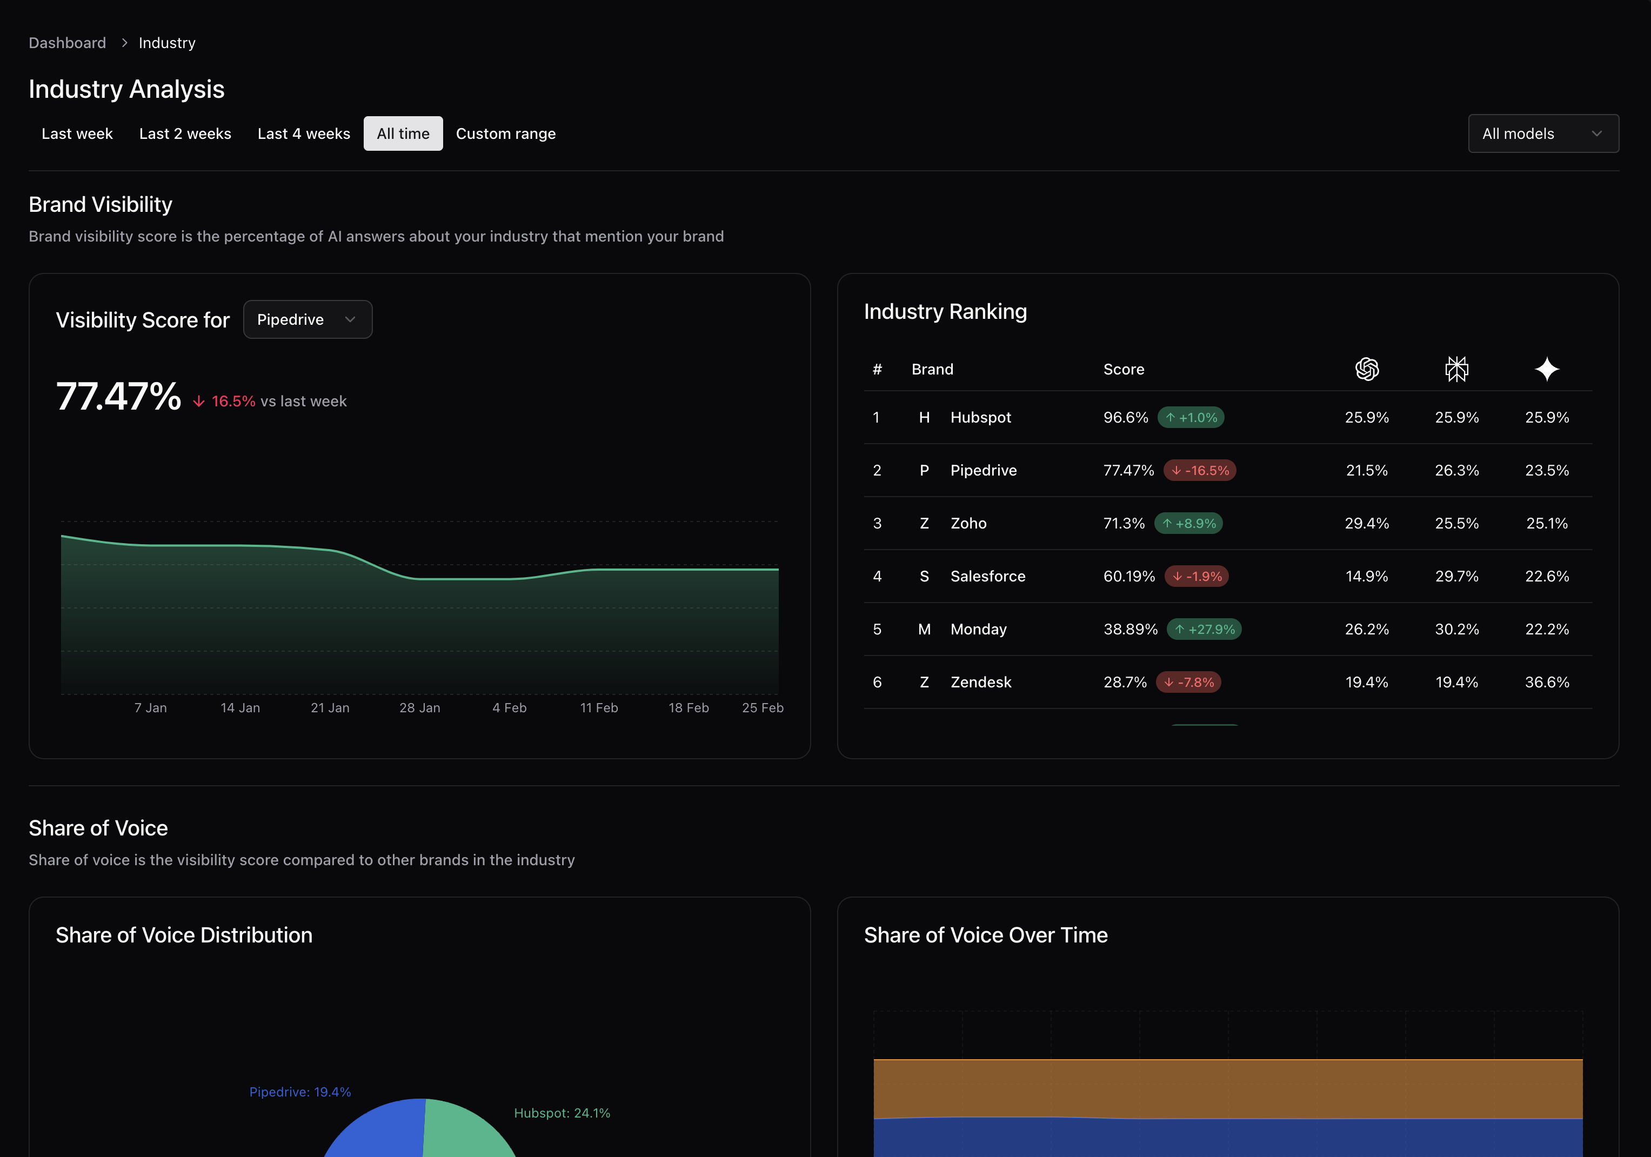The width and height of the screenshot is (1651, 1157).
Task: Select the Last 2 weeks range
Action: 185,133
